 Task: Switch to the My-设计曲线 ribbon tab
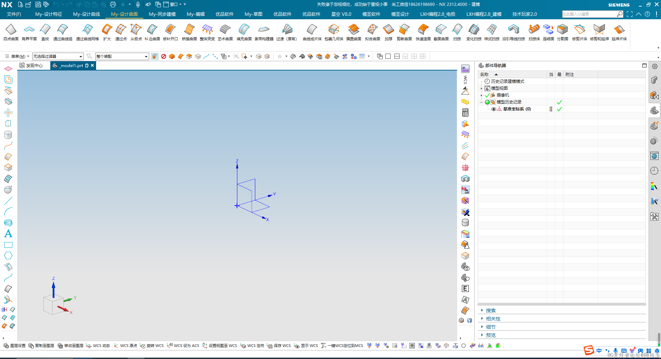86,14
